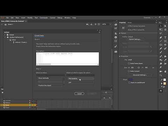
Task: Click the Stage color swatch
Action: click(130, 79)
